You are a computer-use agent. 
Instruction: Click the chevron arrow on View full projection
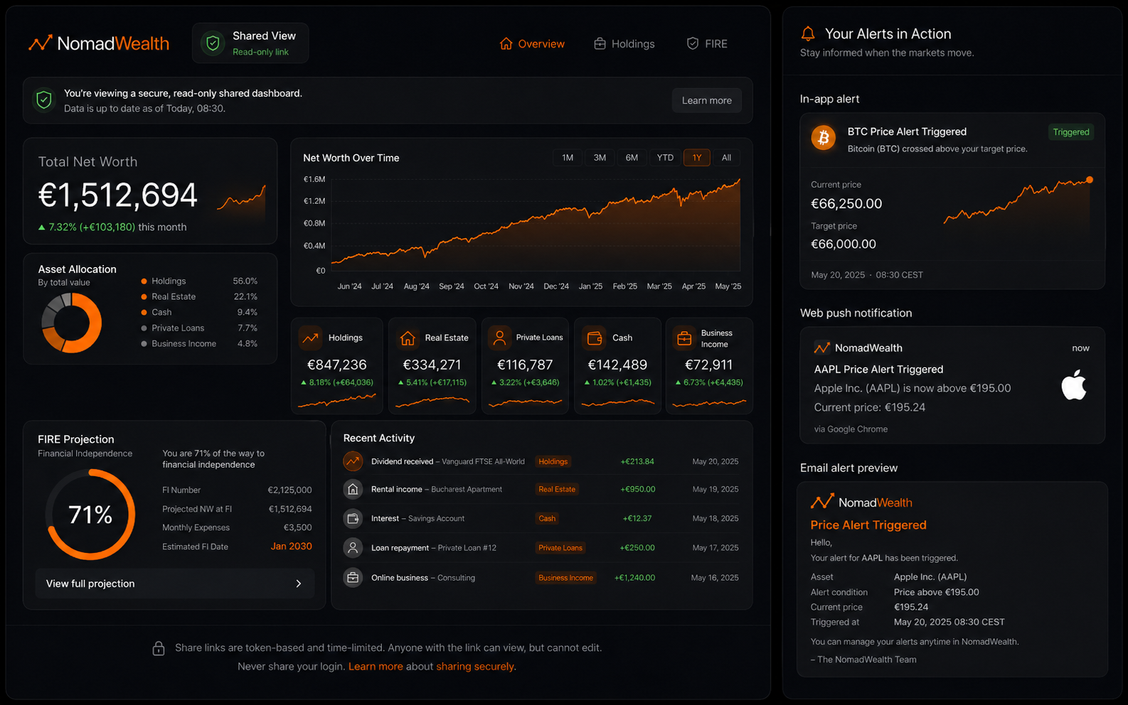[299, 583]
